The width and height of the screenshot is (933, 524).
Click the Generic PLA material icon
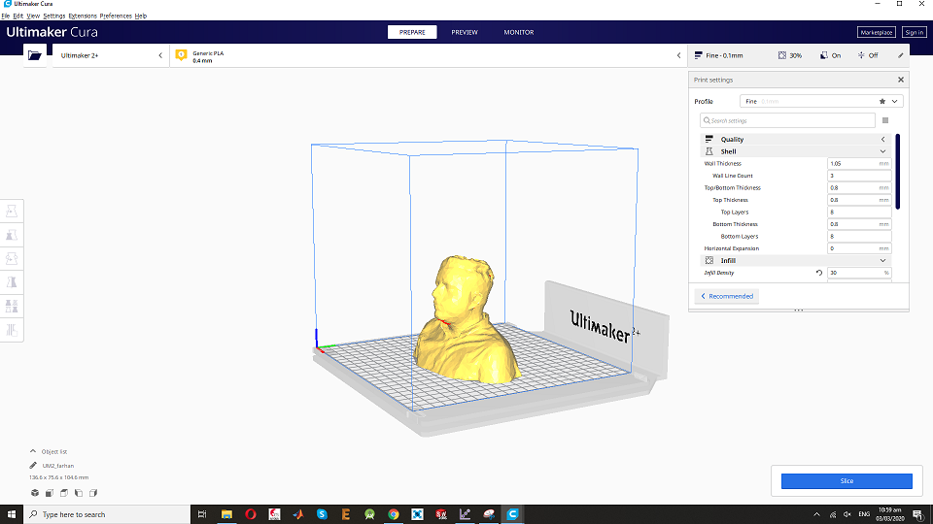(182, 54)
